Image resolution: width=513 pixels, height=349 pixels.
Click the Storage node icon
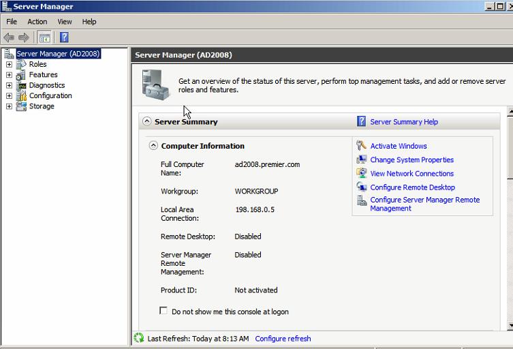pos(21,106)
